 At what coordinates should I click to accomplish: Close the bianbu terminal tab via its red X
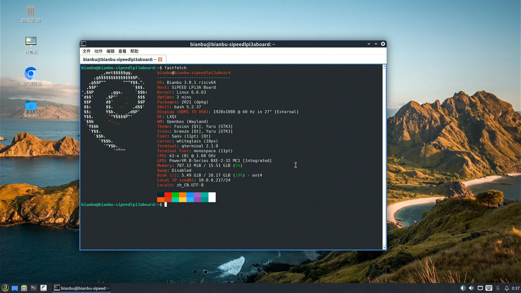(160, 59)
